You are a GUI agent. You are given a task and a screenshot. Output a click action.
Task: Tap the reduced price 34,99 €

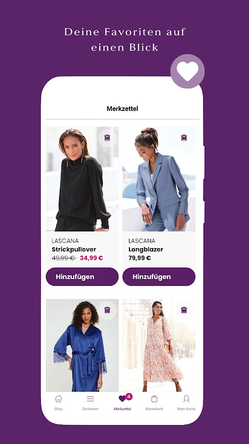point(91,258)
